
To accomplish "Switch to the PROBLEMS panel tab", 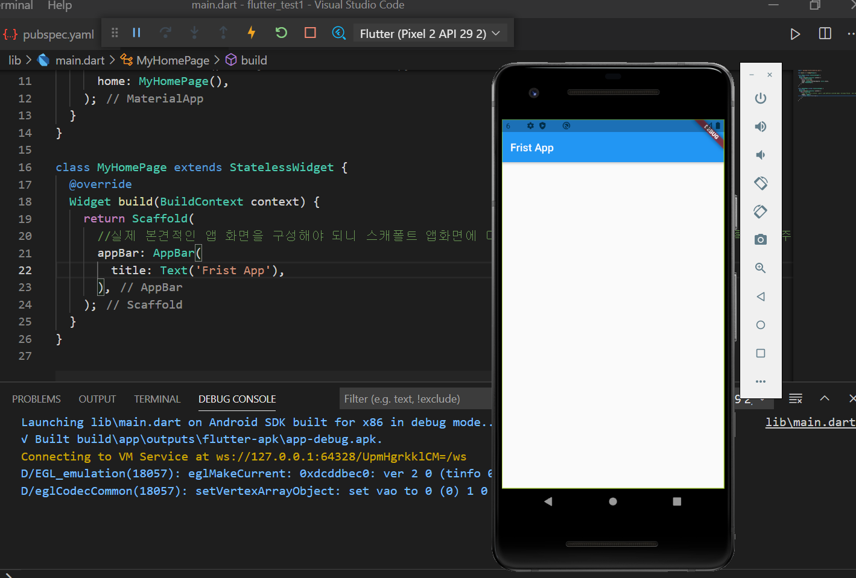I will coord(36,399).
